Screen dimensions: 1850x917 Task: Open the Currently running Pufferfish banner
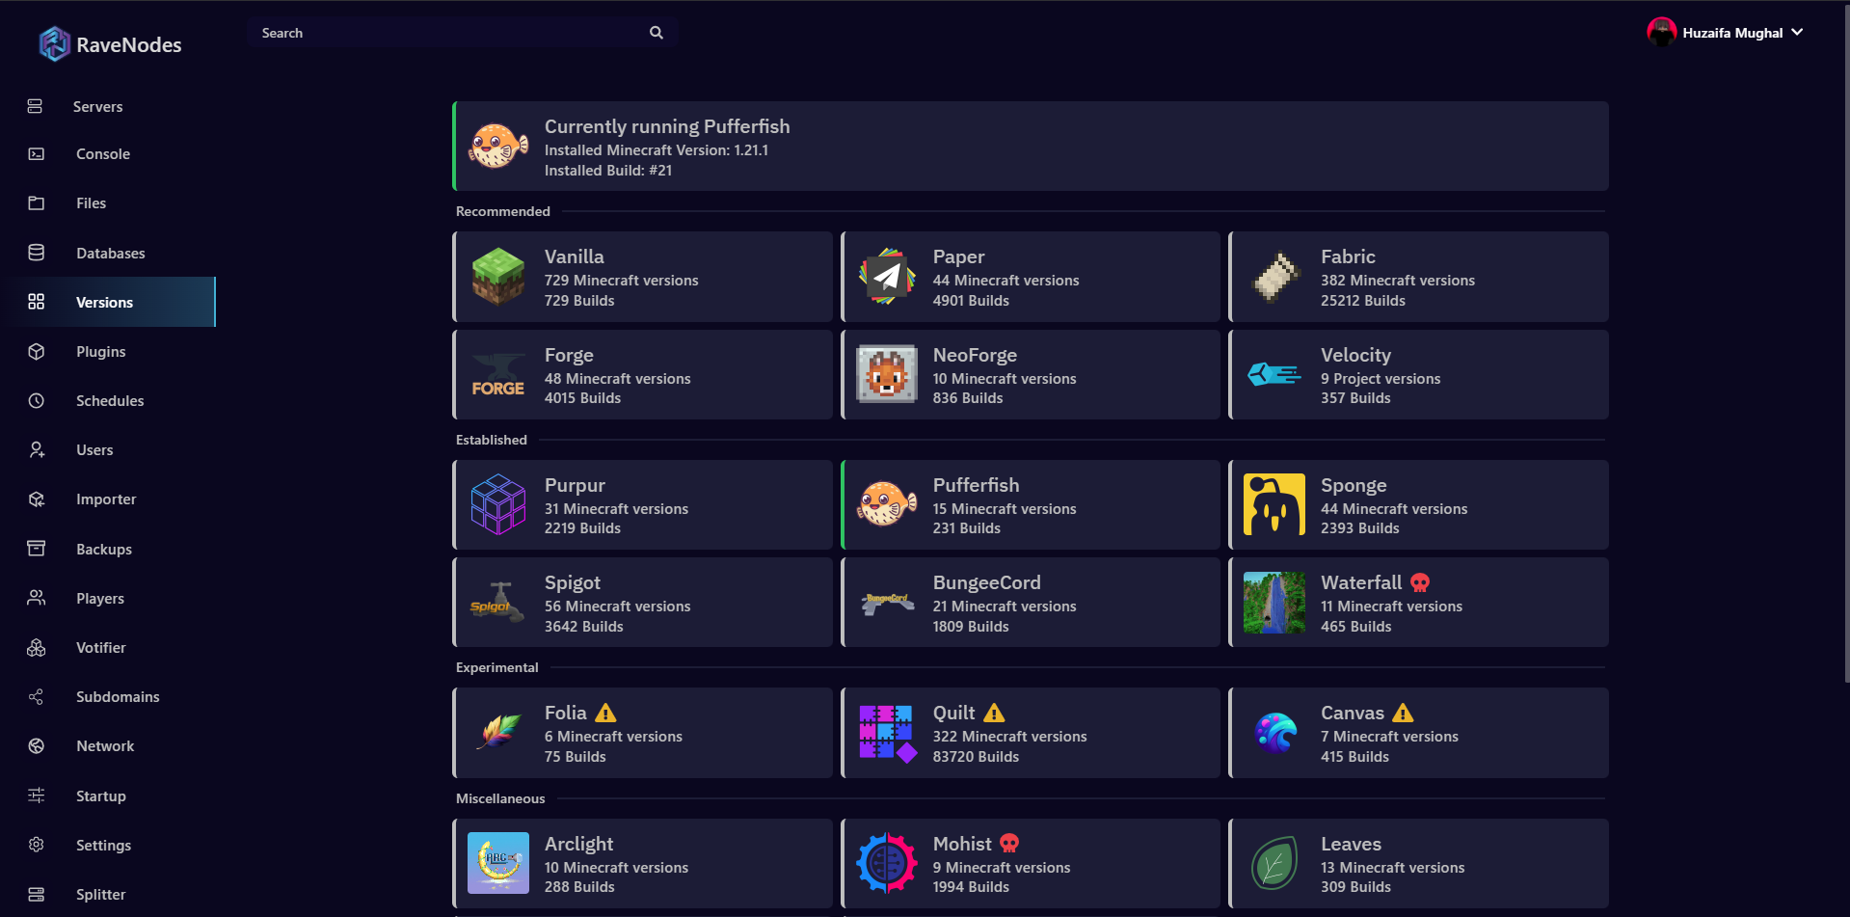coord(1031,147)
